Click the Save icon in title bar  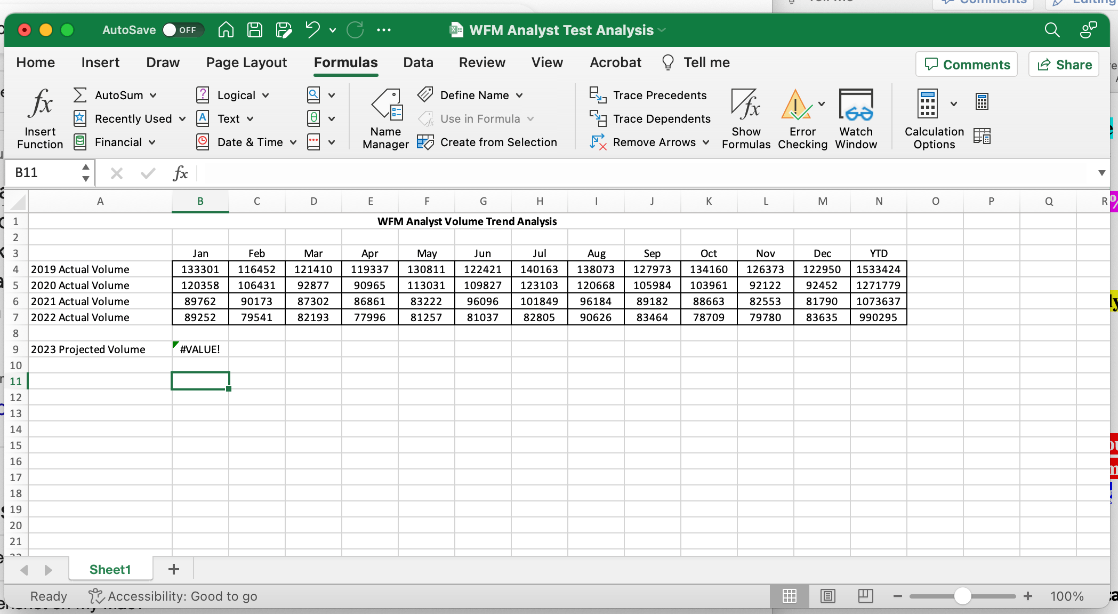[x=255, y=30]
